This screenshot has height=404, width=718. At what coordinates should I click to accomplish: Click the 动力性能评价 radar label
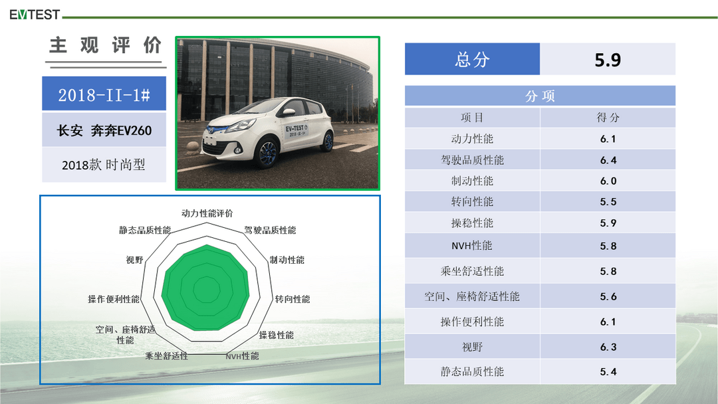pyautogui.click(x=207, y=213)
